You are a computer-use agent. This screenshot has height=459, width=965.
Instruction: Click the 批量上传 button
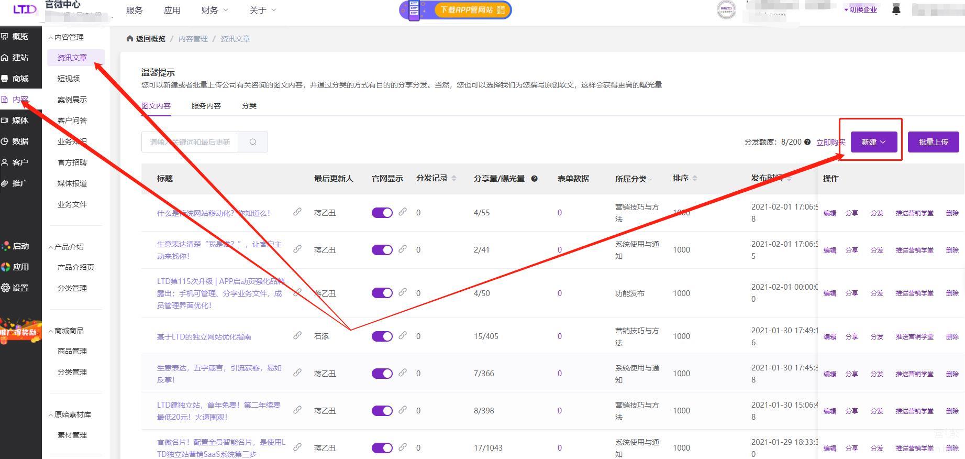coord(933,142)
